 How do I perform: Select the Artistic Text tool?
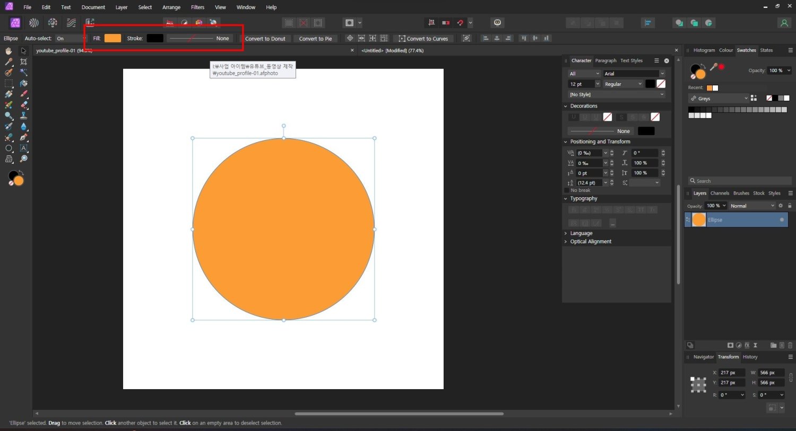pos(23,147)
